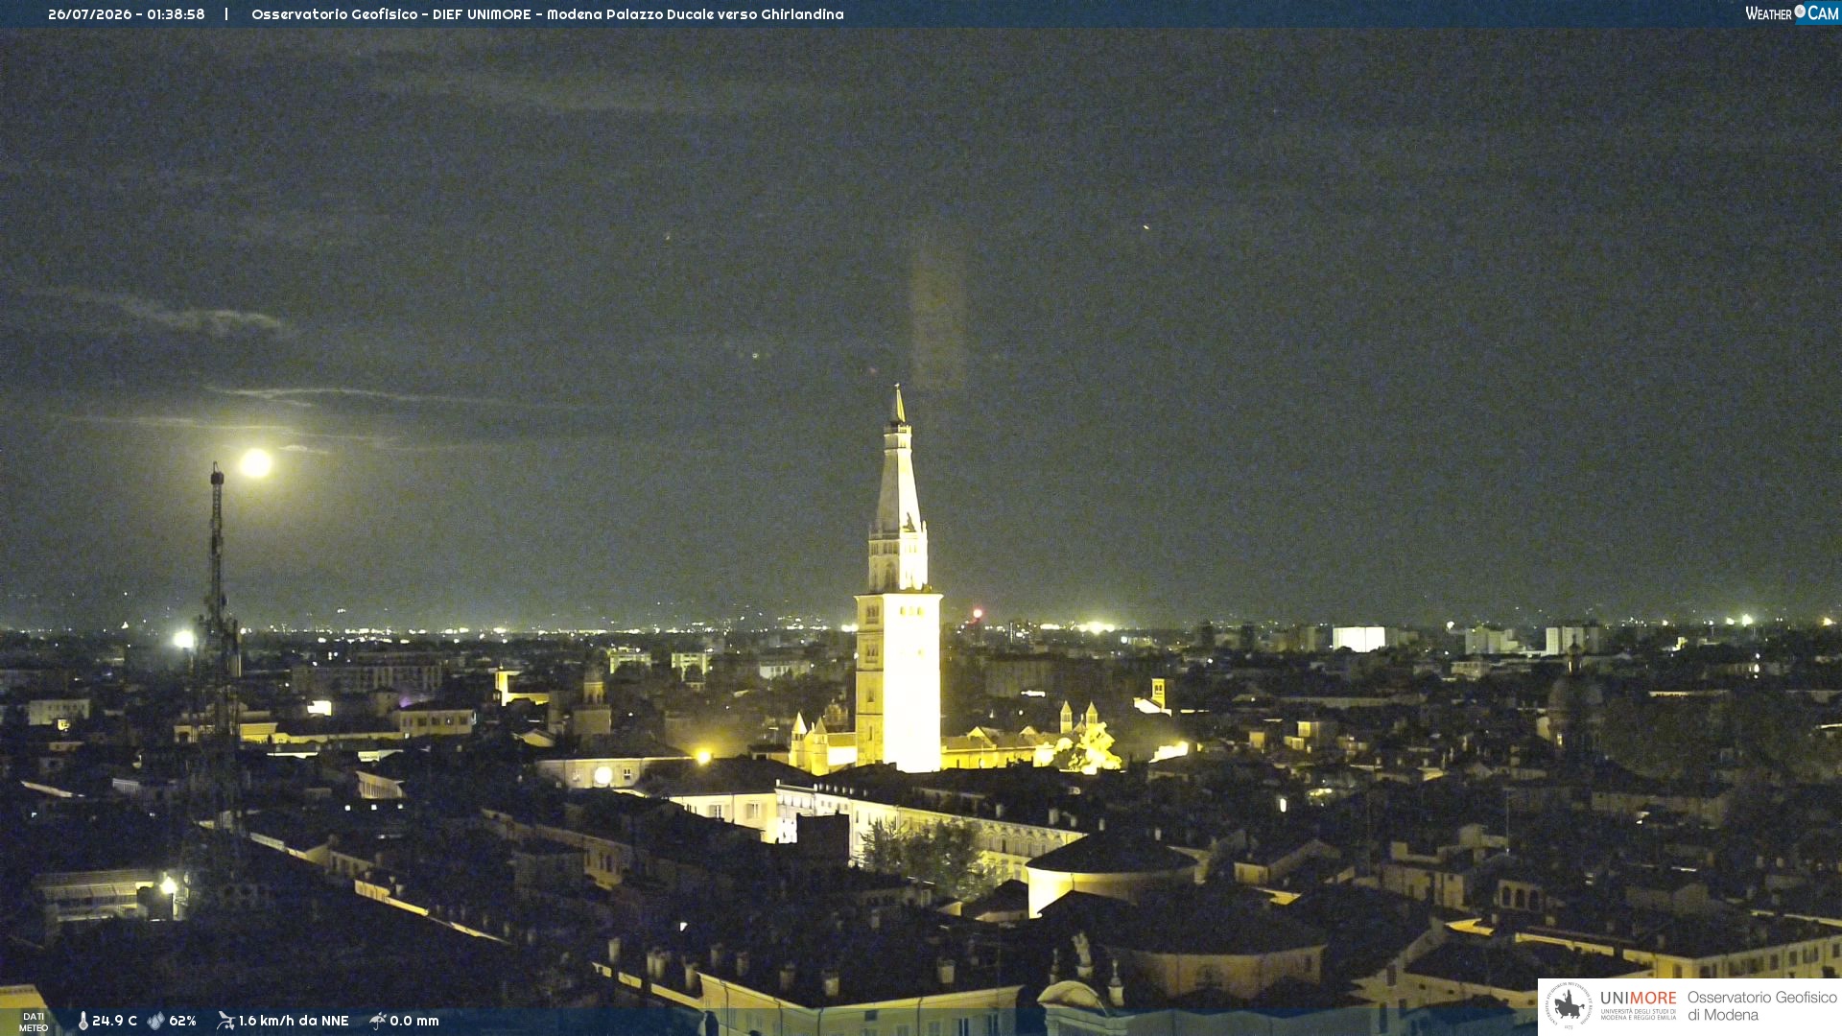Click the wind vane icon
The width and height of the screenshot is (1842, 1036).
[225, 1021]
